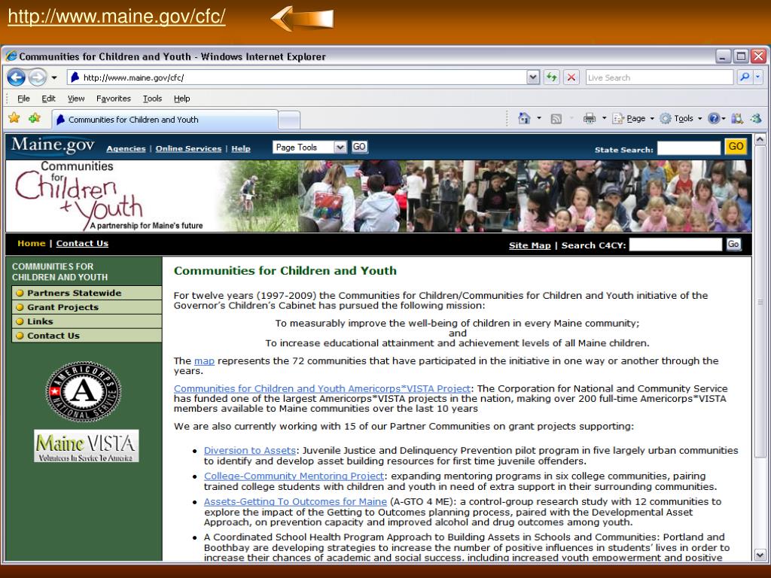The image size is (771, 578).
Task: Open Links sidebar item
Action: click(x=87, y=321)
